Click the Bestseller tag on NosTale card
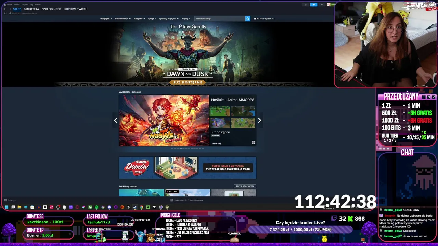 click(x=216, y=136)
